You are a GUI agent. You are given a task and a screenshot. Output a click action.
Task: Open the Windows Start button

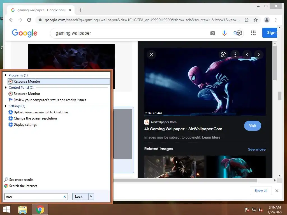[x=7, y=209]
